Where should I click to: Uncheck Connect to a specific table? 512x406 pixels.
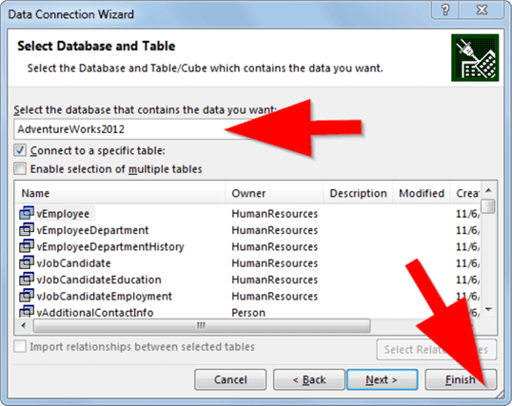pos(20,150)
